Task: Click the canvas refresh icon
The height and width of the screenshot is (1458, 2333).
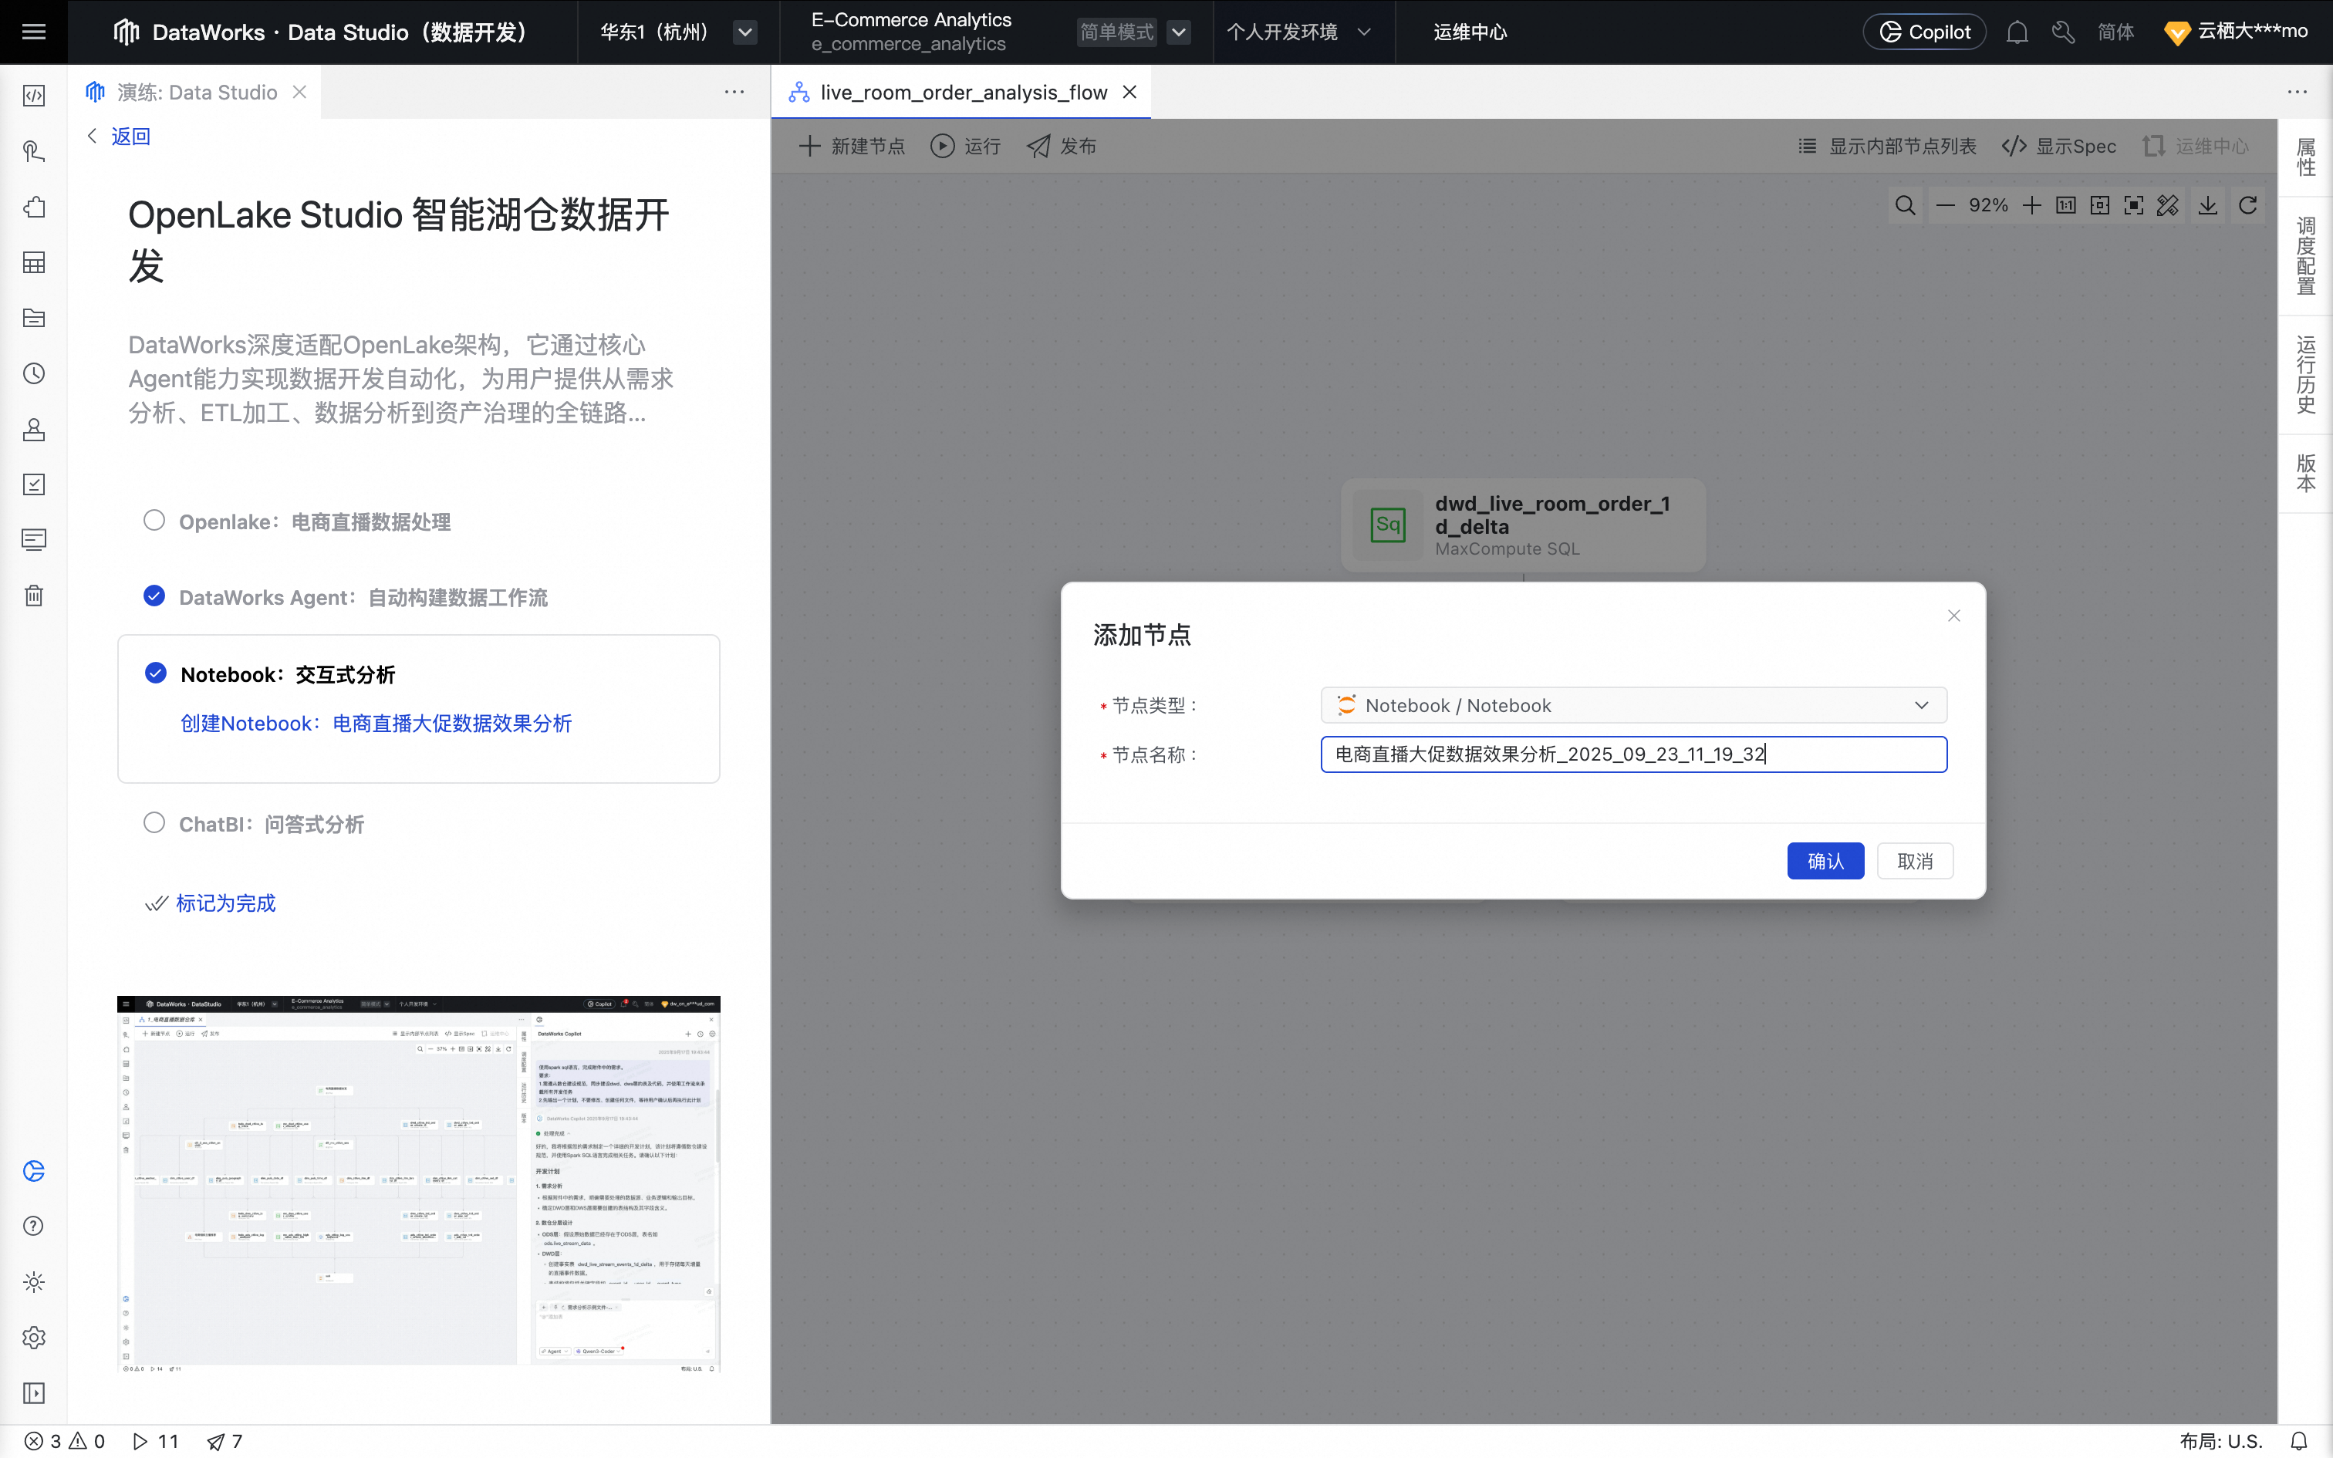Action: tap(2248, 205)
